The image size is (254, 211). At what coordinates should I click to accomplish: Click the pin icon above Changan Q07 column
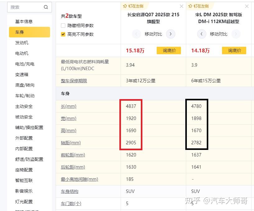point(126,6)
